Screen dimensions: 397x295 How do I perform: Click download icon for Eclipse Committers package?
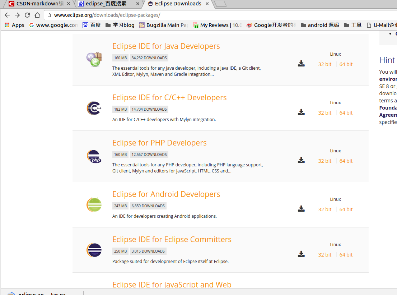(x=301, y=254)
